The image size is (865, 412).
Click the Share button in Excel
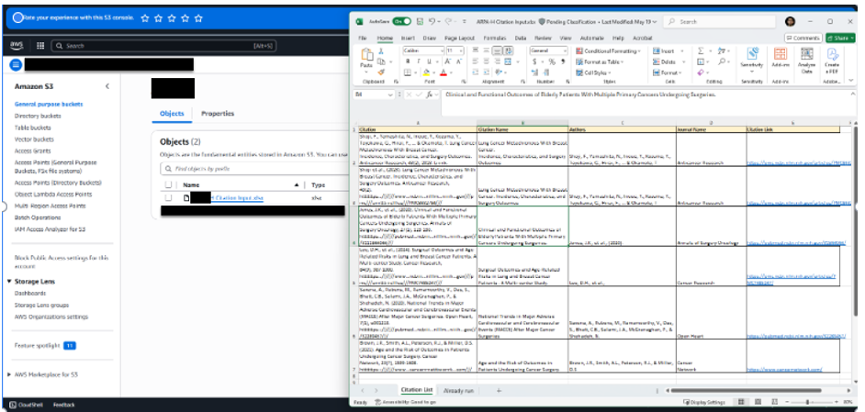coord(839,38)
